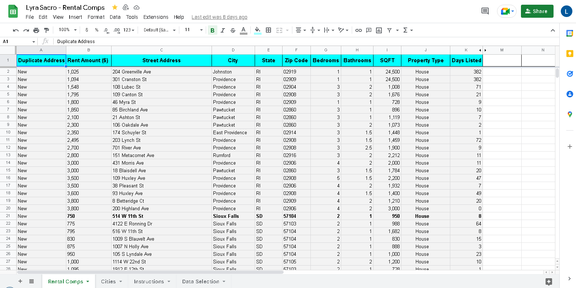Toggle italic formatting
Image resolution: width=576 pixels, height=288 pixels.
(x=223, y=30)
